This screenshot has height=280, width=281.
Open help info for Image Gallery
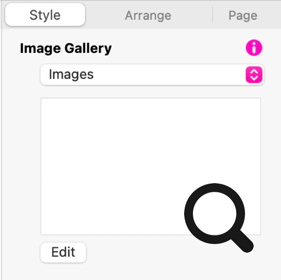click(x=254, y=48)
